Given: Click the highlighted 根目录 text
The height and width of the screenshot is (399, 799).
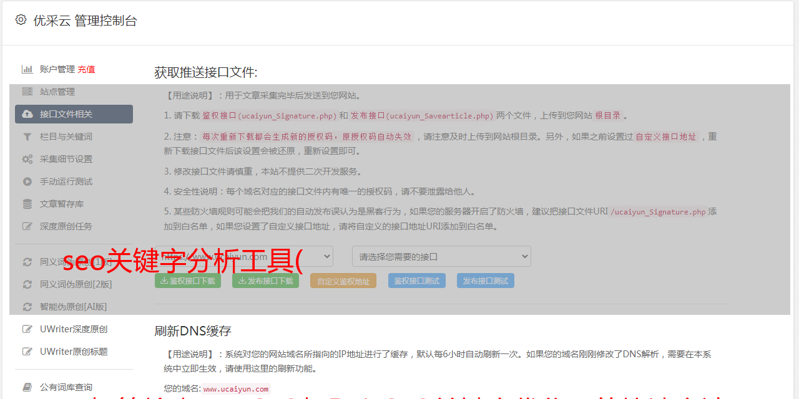Looking at the screenshot, I should tap(608, 115).
